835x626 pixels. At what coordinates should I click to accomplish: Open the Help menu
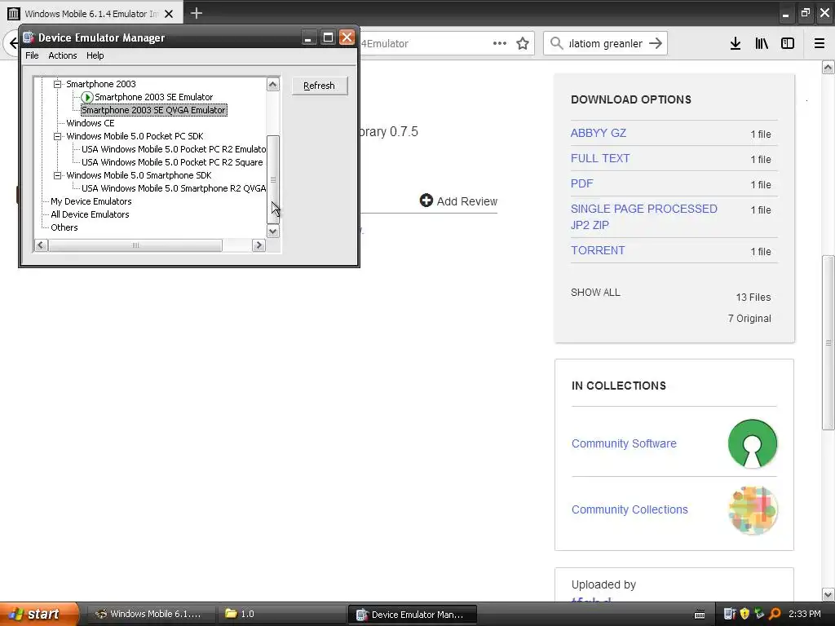95,55
